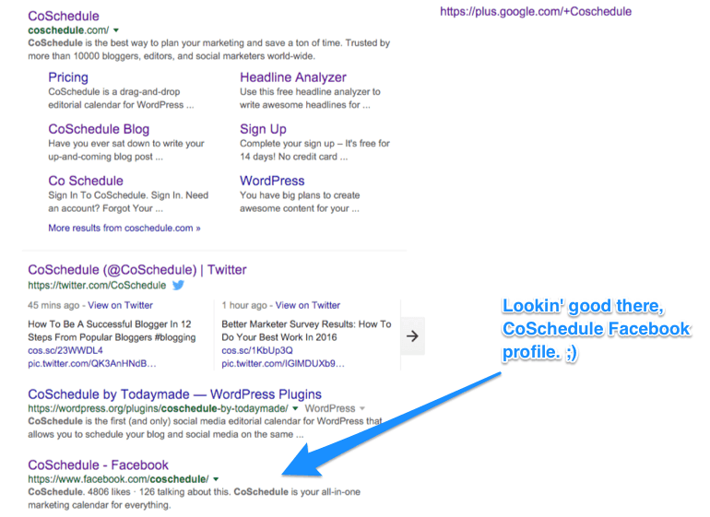Screen dimensions: 710x517
Task: Open the CoSchedule main result title
Action: (x=64, y=16)
